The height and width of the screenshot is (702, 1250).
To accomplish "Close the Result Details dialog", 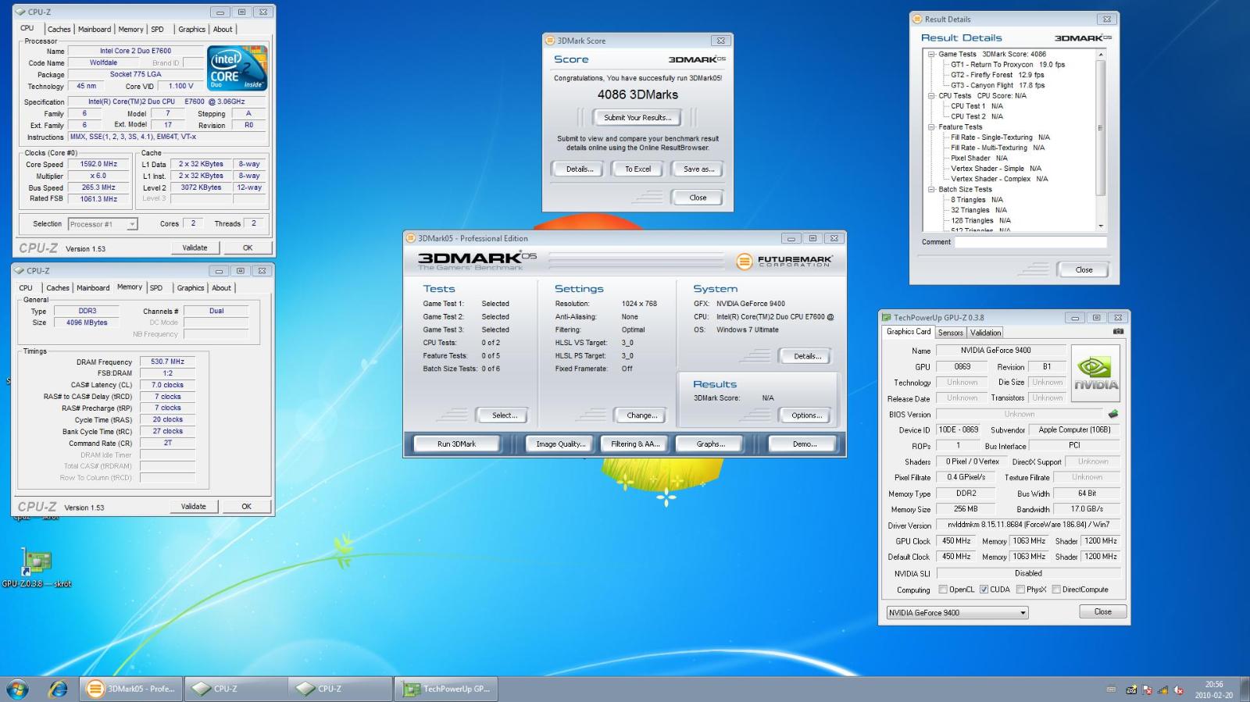I will coord(1084,269).
